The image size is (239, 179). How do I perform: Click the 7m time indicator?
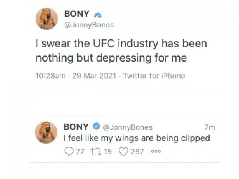[x=210, y=127]
